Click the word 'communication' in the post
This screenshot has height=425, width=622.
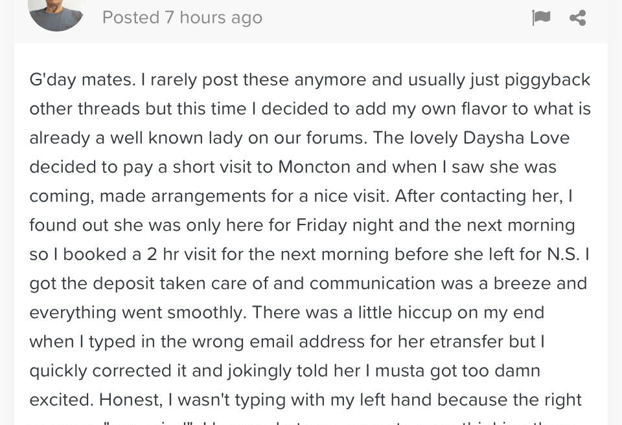pyautogui.click(x=372, y=283)
